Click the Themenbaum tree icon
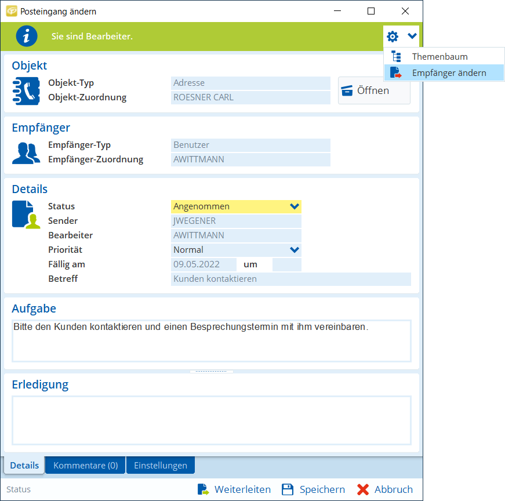The image size is (505, 501). tap(397, 57)
